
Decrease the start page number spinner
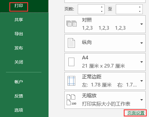click(x=102, y=12)
